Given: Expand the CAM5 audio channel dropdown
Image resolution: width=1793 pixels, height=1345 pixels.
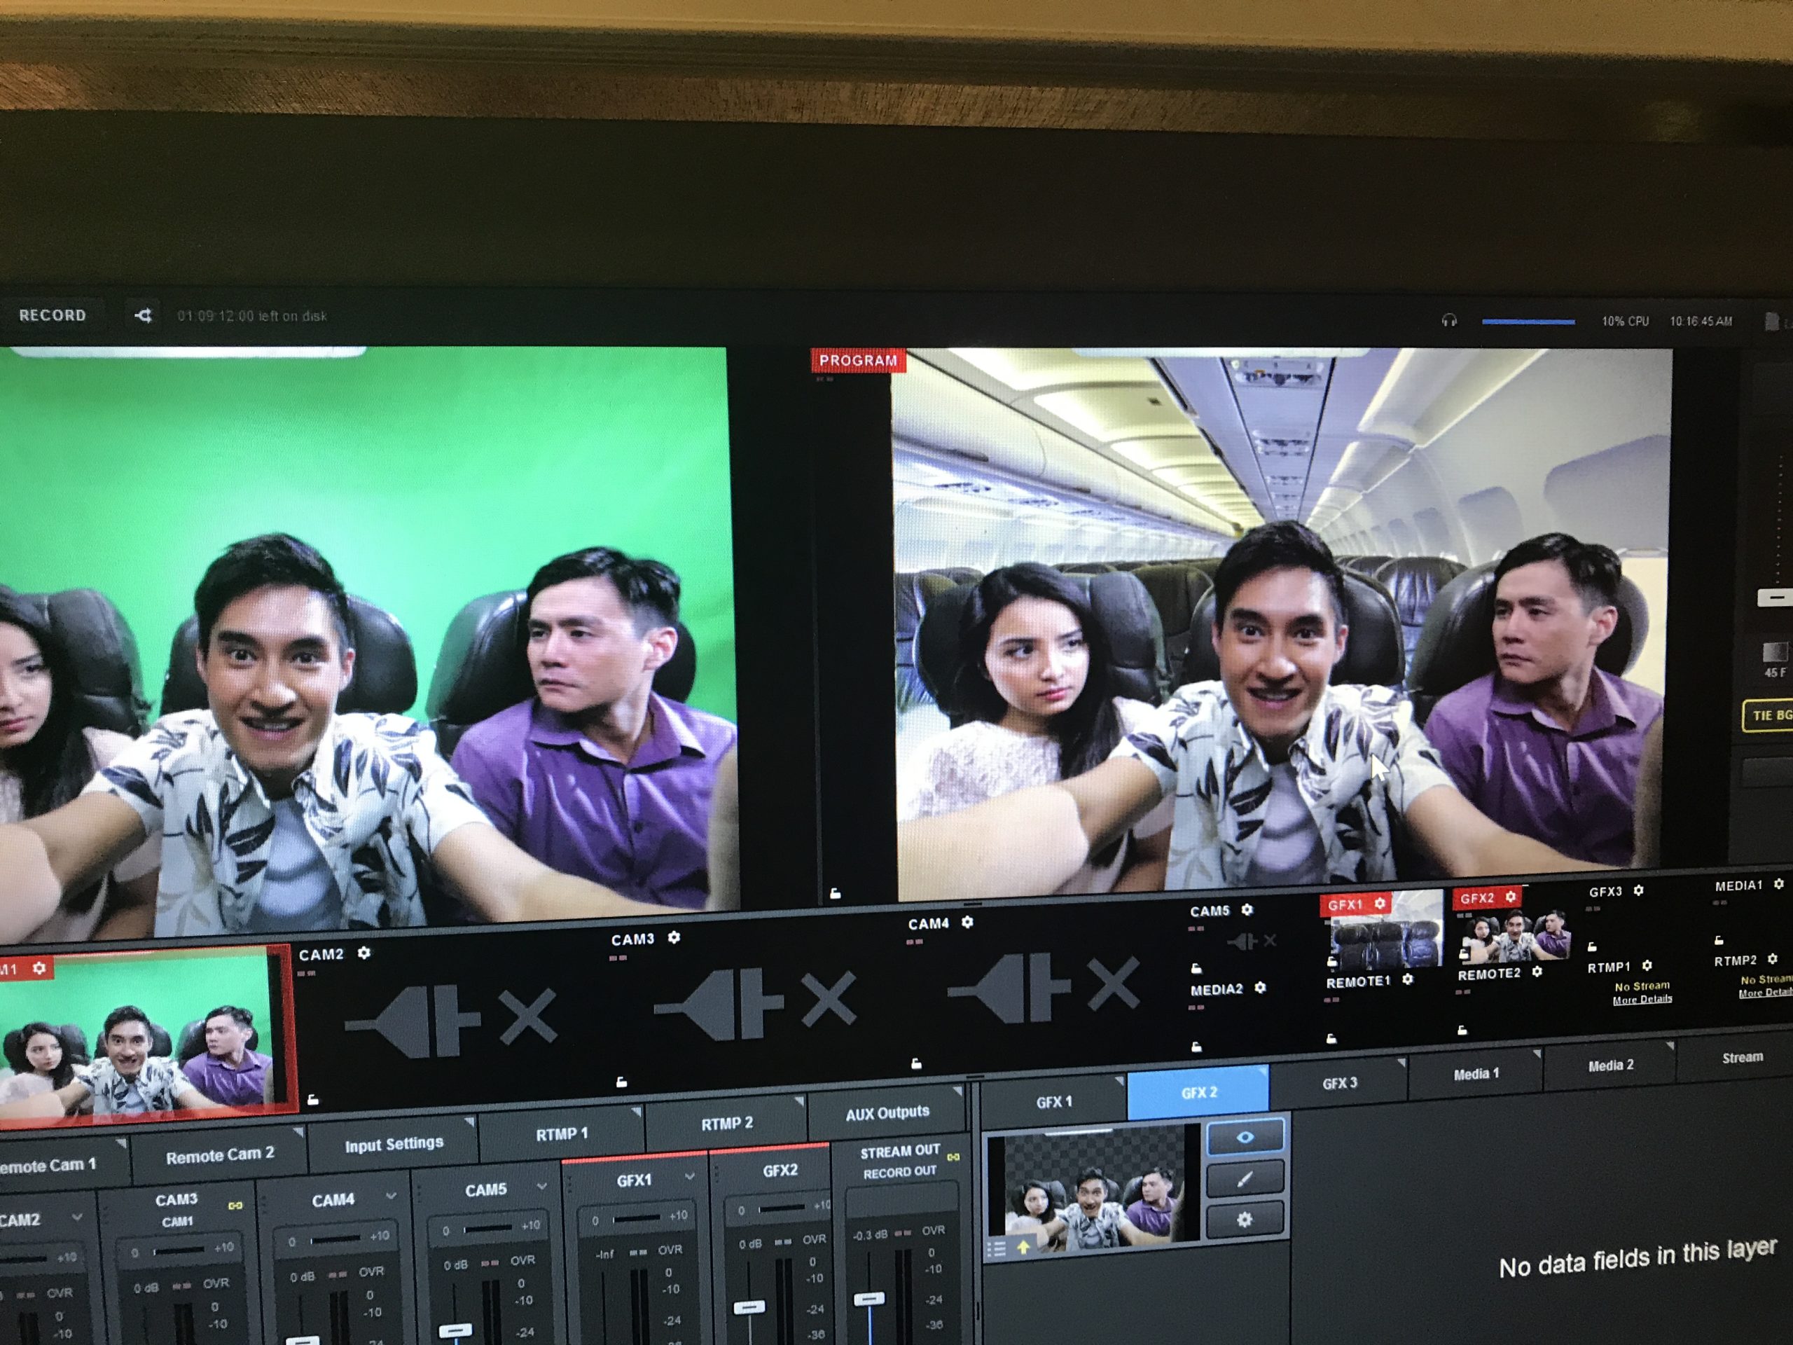Looking at the screenshot, I should [542, 1186].
